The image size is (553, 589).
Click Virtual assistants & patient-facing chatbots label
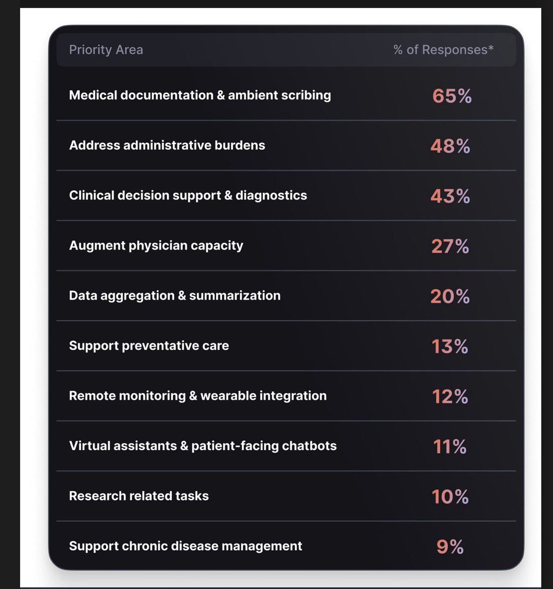tap(203, 446)
